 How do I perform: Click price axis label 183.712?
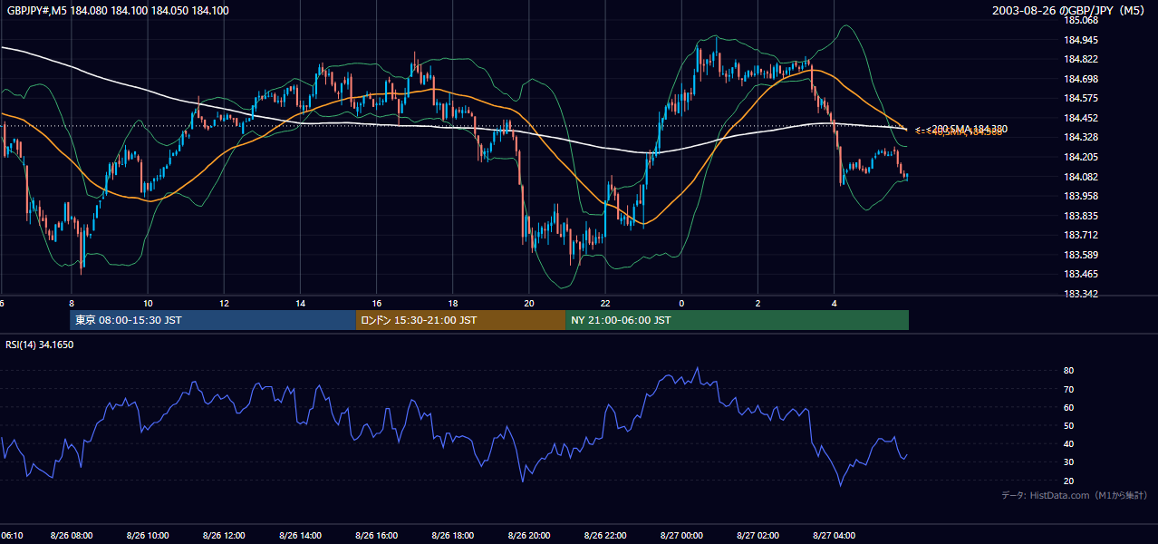click(x=1082, y=235)
